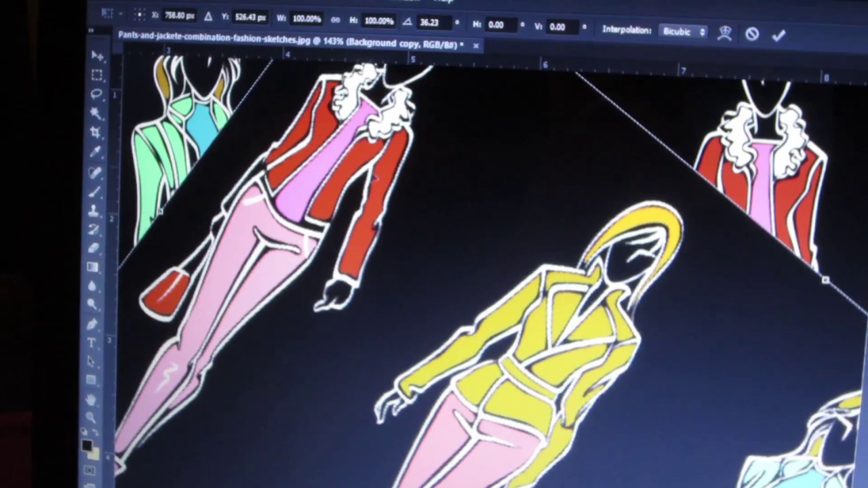This screenshot has height=488, width=868.
Task: Select the Hand tool
Action: [x=91, y=399]
